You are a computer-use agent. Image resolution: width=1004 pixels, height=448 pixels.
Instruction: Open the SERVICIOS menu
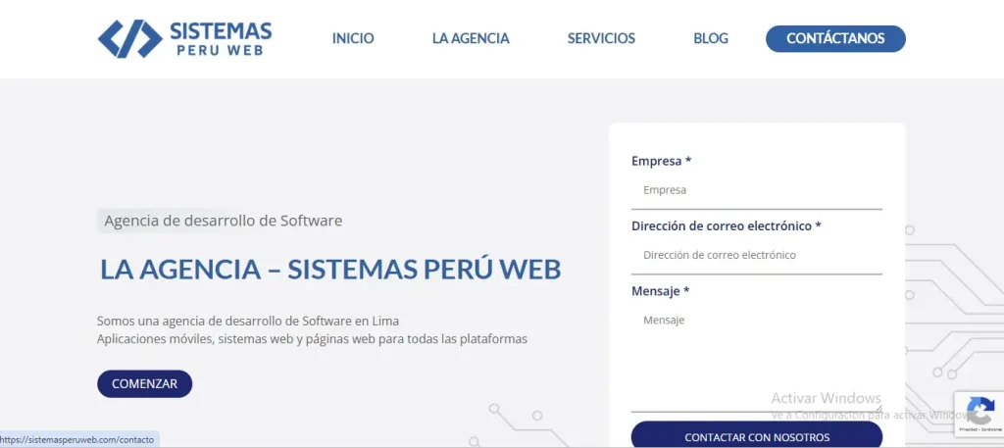click(601, 38)
